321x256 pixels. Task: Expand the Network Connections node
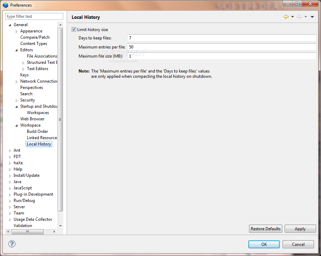pyautogui.click(x=16, y=82)
